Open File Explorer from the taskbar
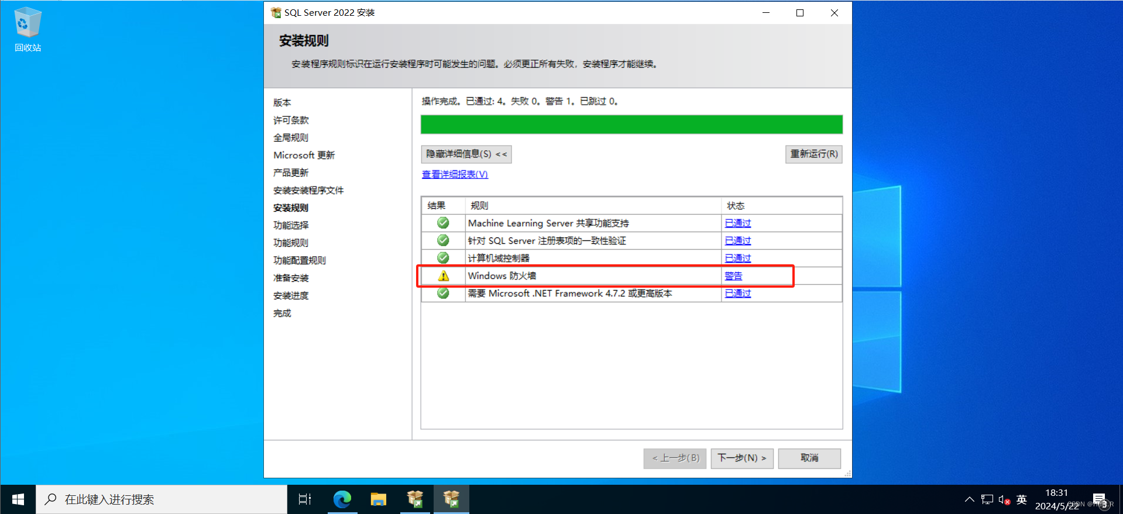Viewport: 1123px width, 514px height. [379, 499]
